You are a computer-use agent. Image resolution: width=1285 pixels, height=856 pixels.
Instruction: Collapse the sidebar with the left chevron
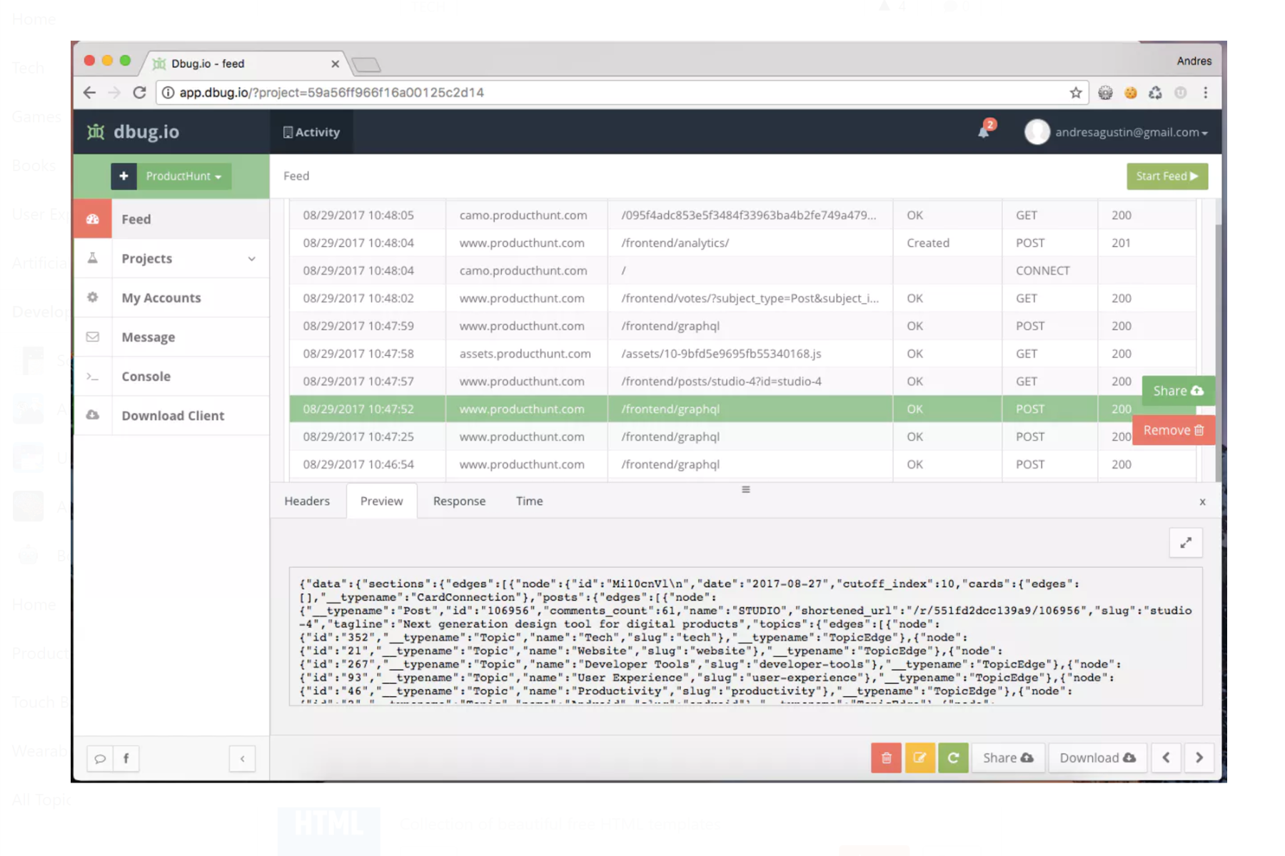pos(242,758)
